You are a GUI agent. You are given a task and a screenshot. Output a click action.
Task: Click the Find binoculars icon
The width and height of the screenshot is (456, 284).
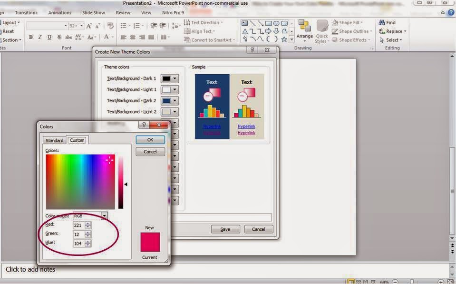coord(382,22)
